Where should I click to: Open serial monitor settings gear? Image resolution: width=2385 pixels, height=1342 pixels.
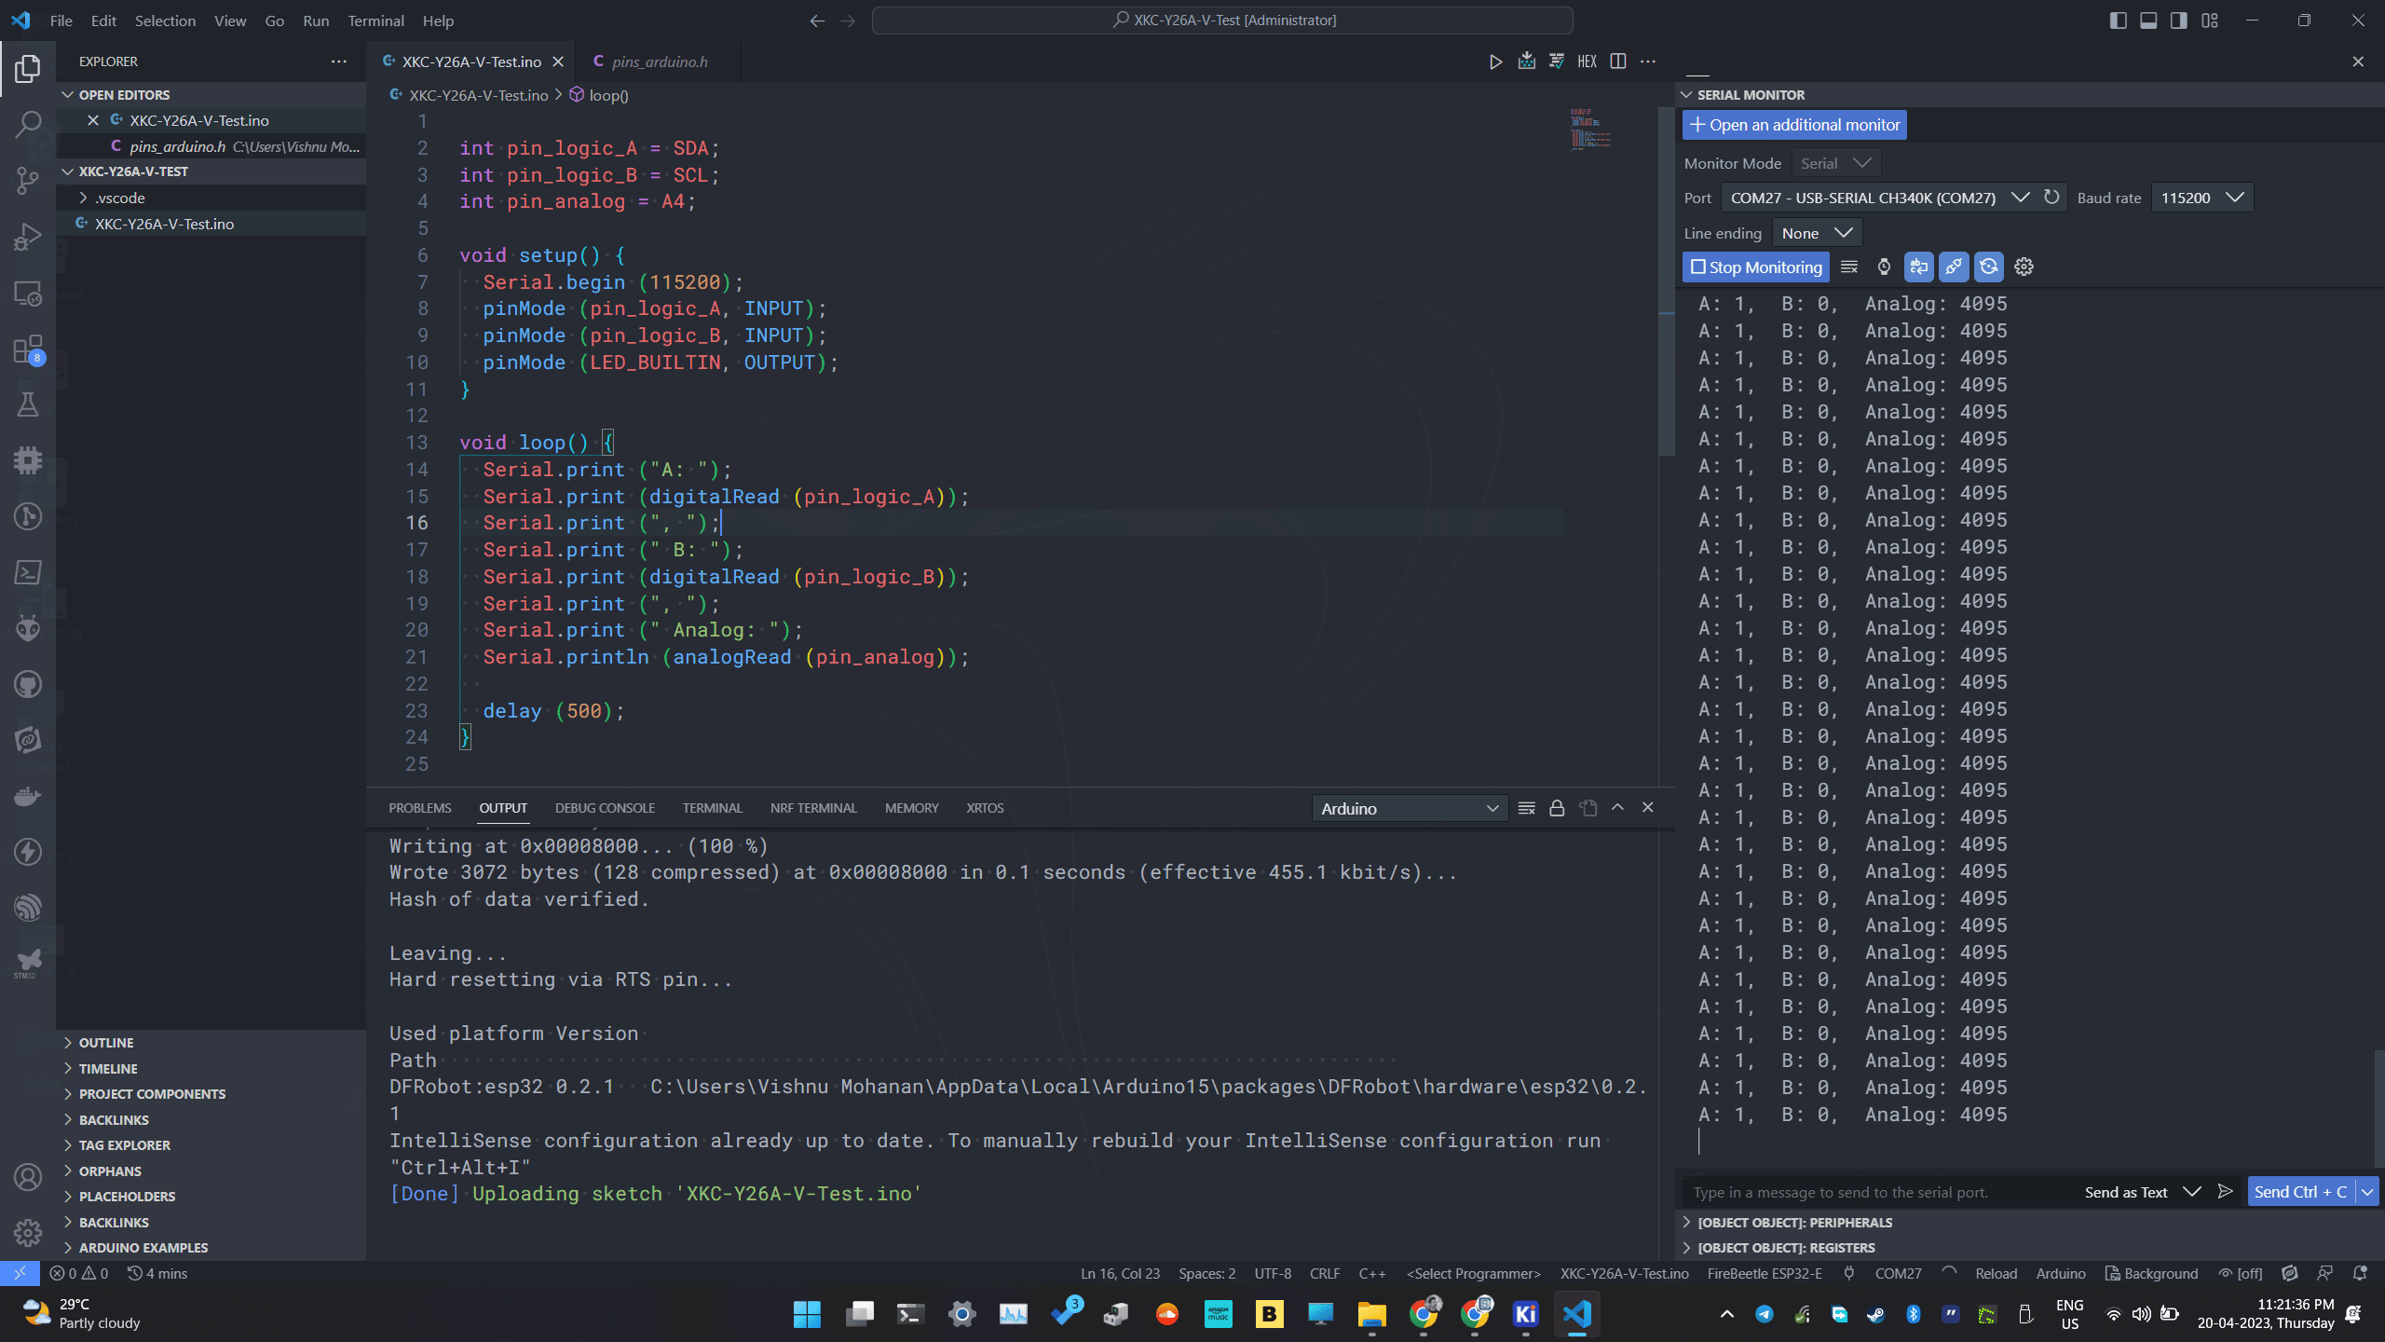[2024, 267]
